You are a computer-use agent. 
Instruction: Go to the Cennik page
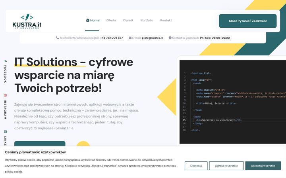pos(128,20)
